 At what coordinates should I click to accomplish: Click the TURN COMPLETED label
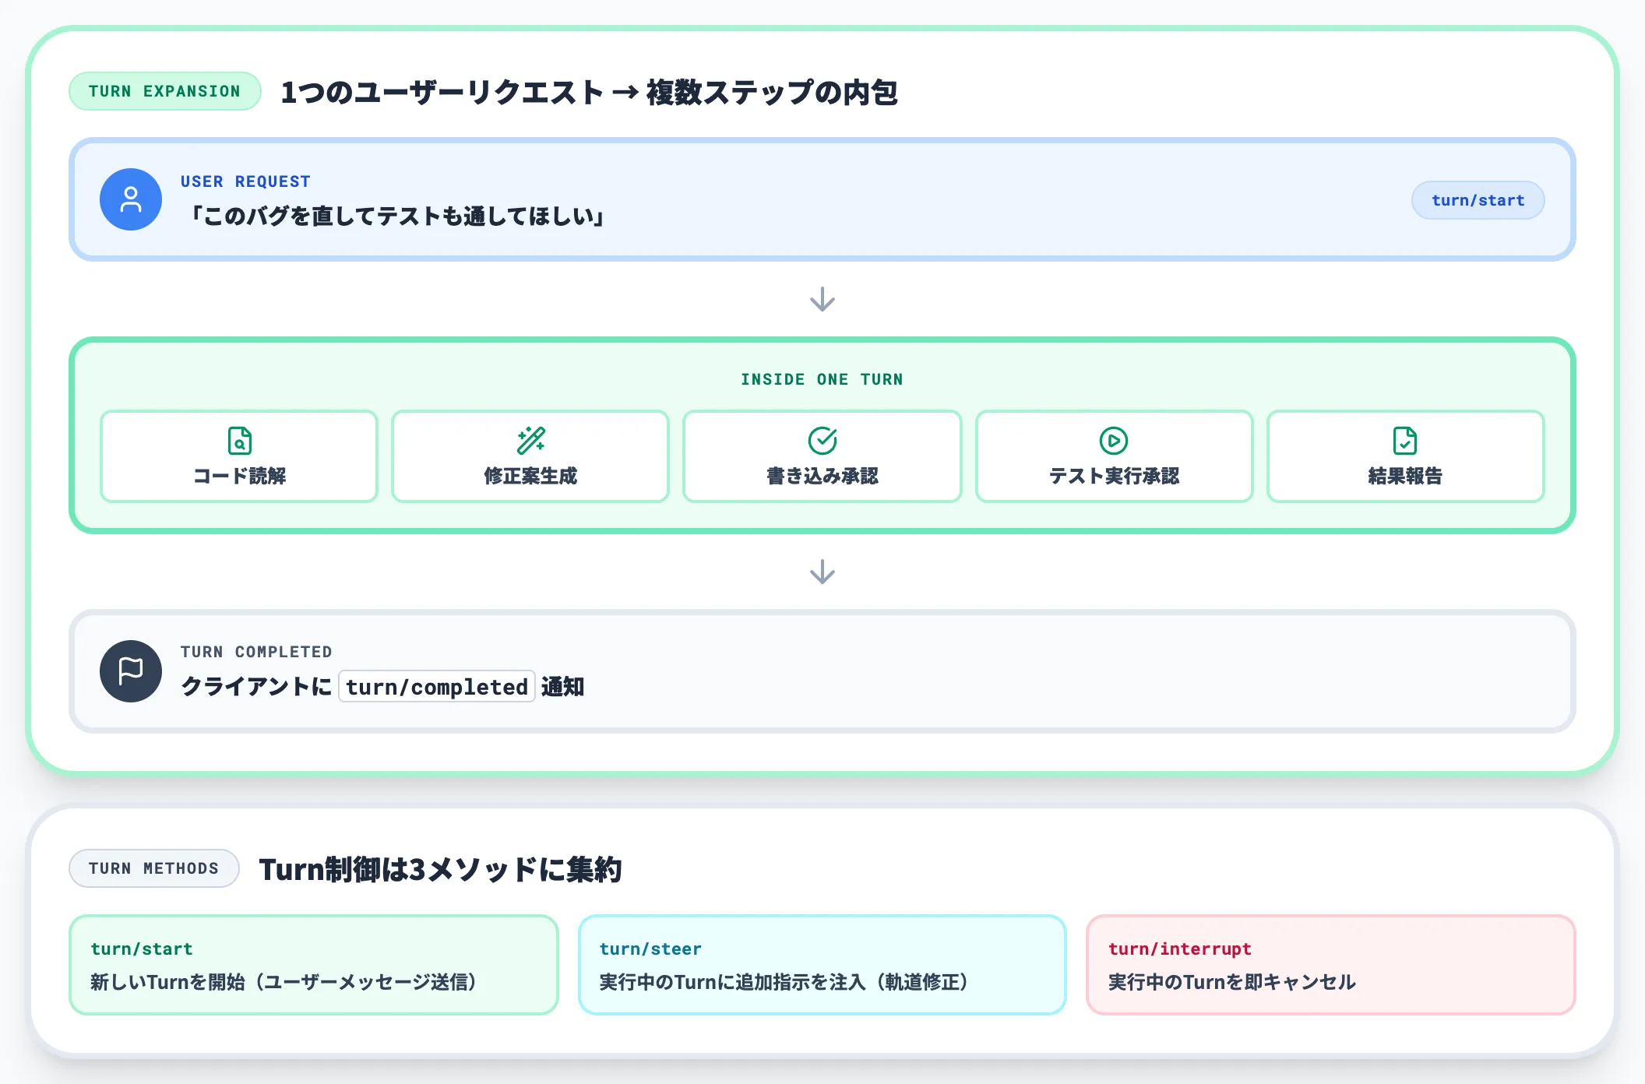(256, 652)
